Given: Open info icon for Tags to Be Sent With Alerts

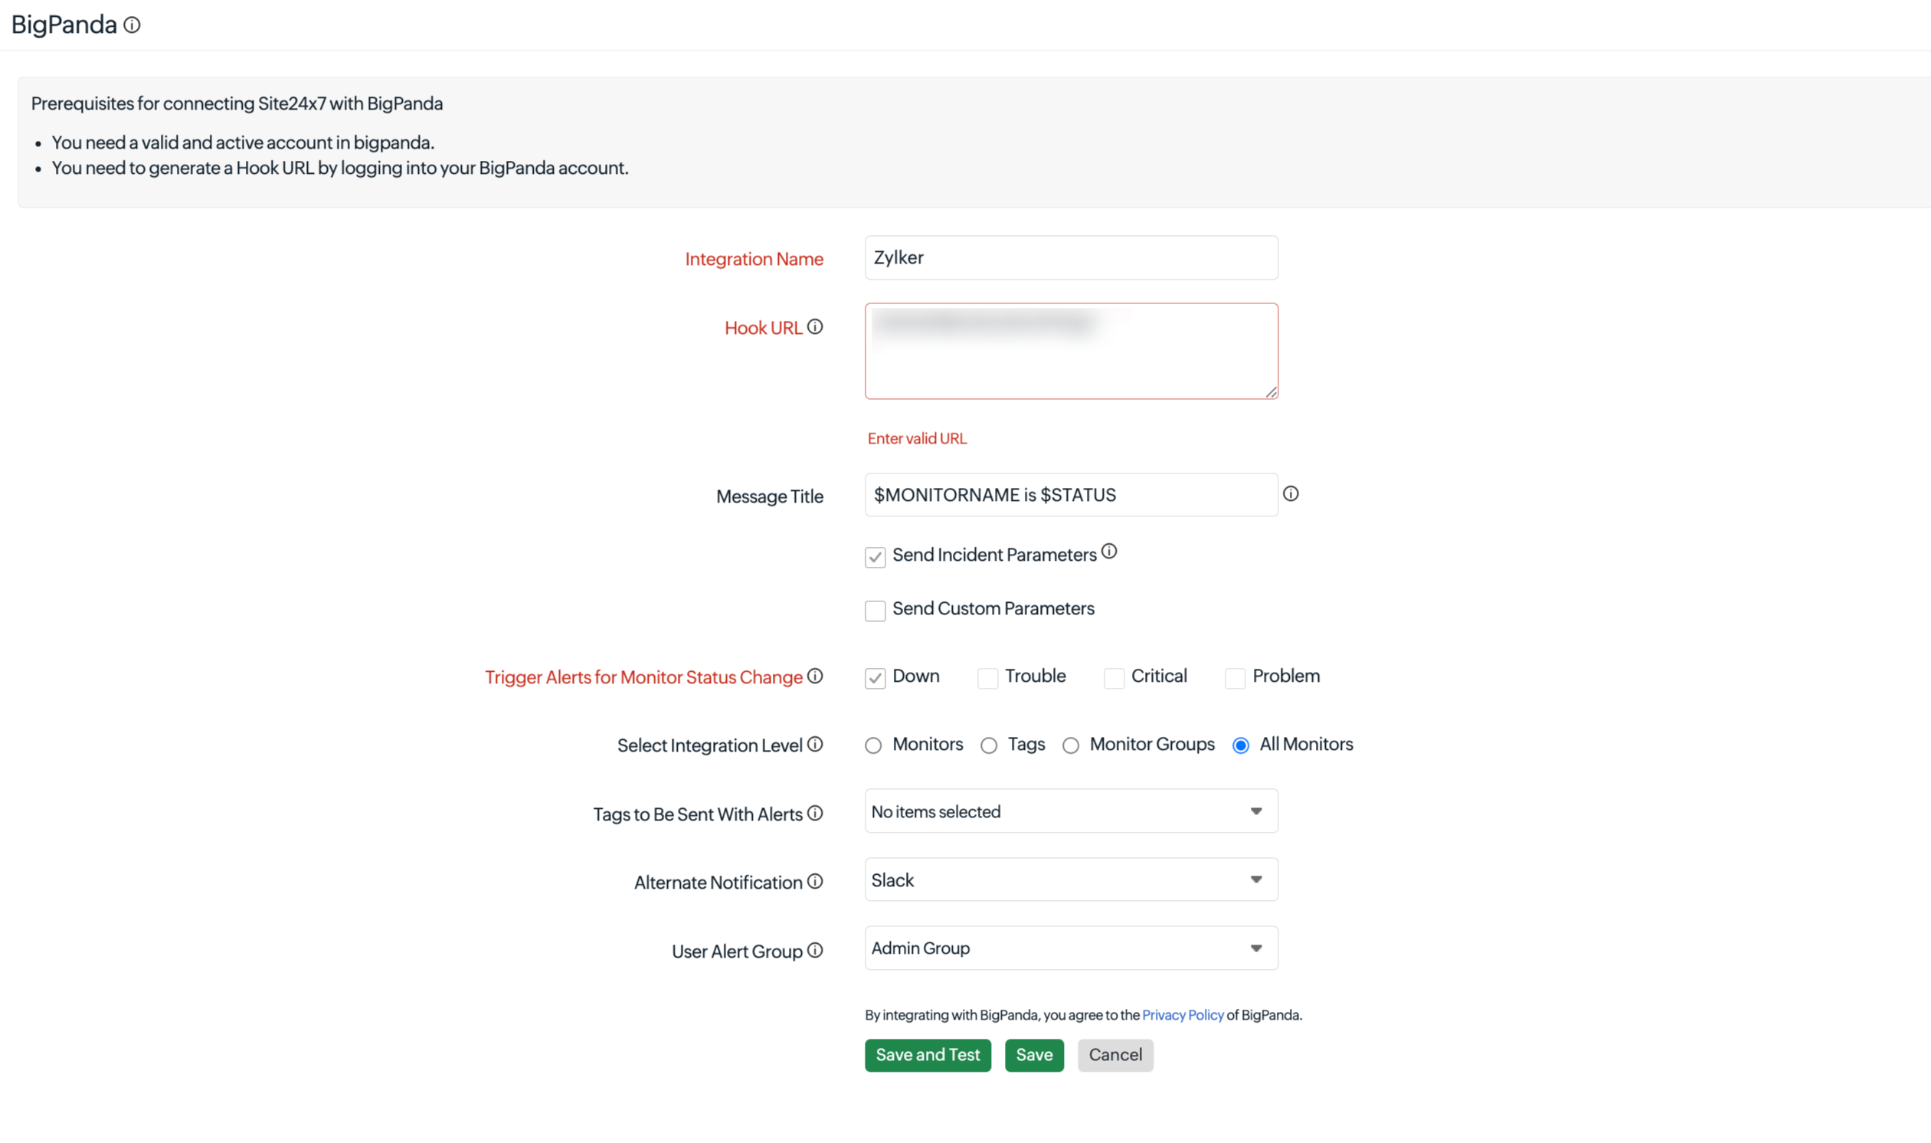Looking at the screenshot, I should pos(815,814).
